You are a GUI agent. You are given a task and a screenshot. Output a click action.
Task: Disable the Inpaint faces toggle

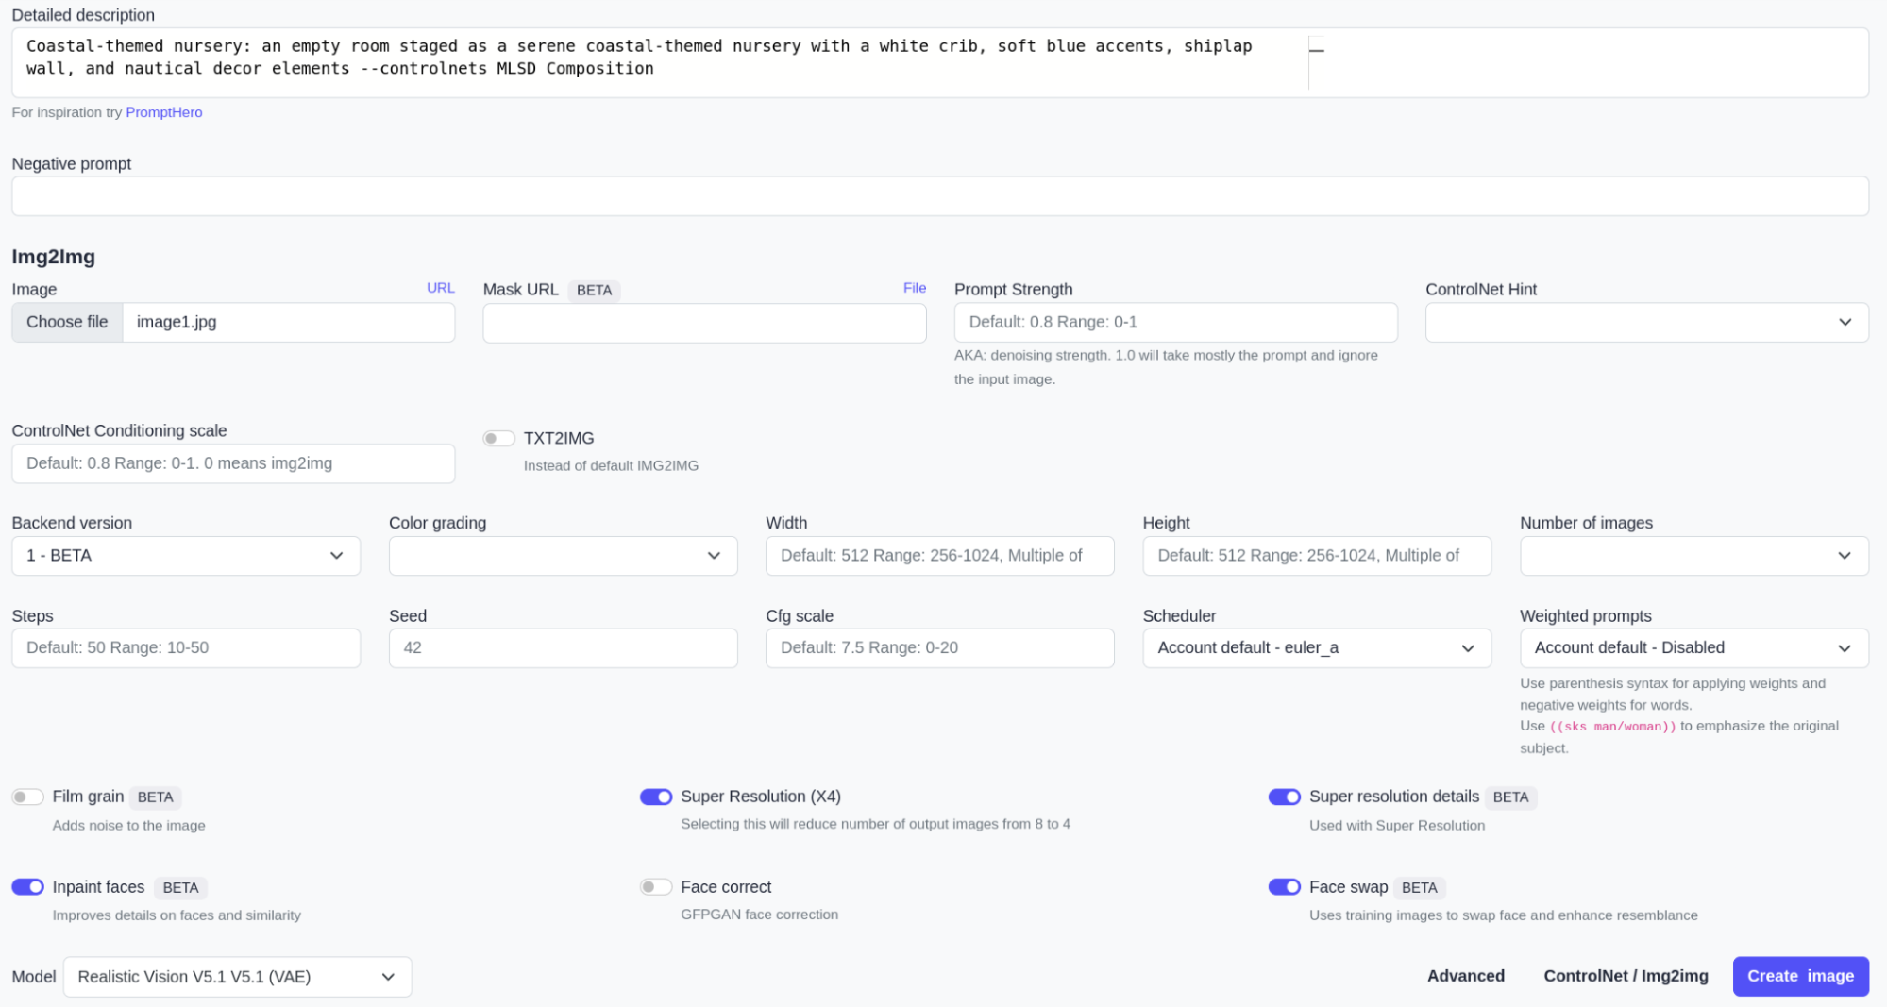click(27, 887)
